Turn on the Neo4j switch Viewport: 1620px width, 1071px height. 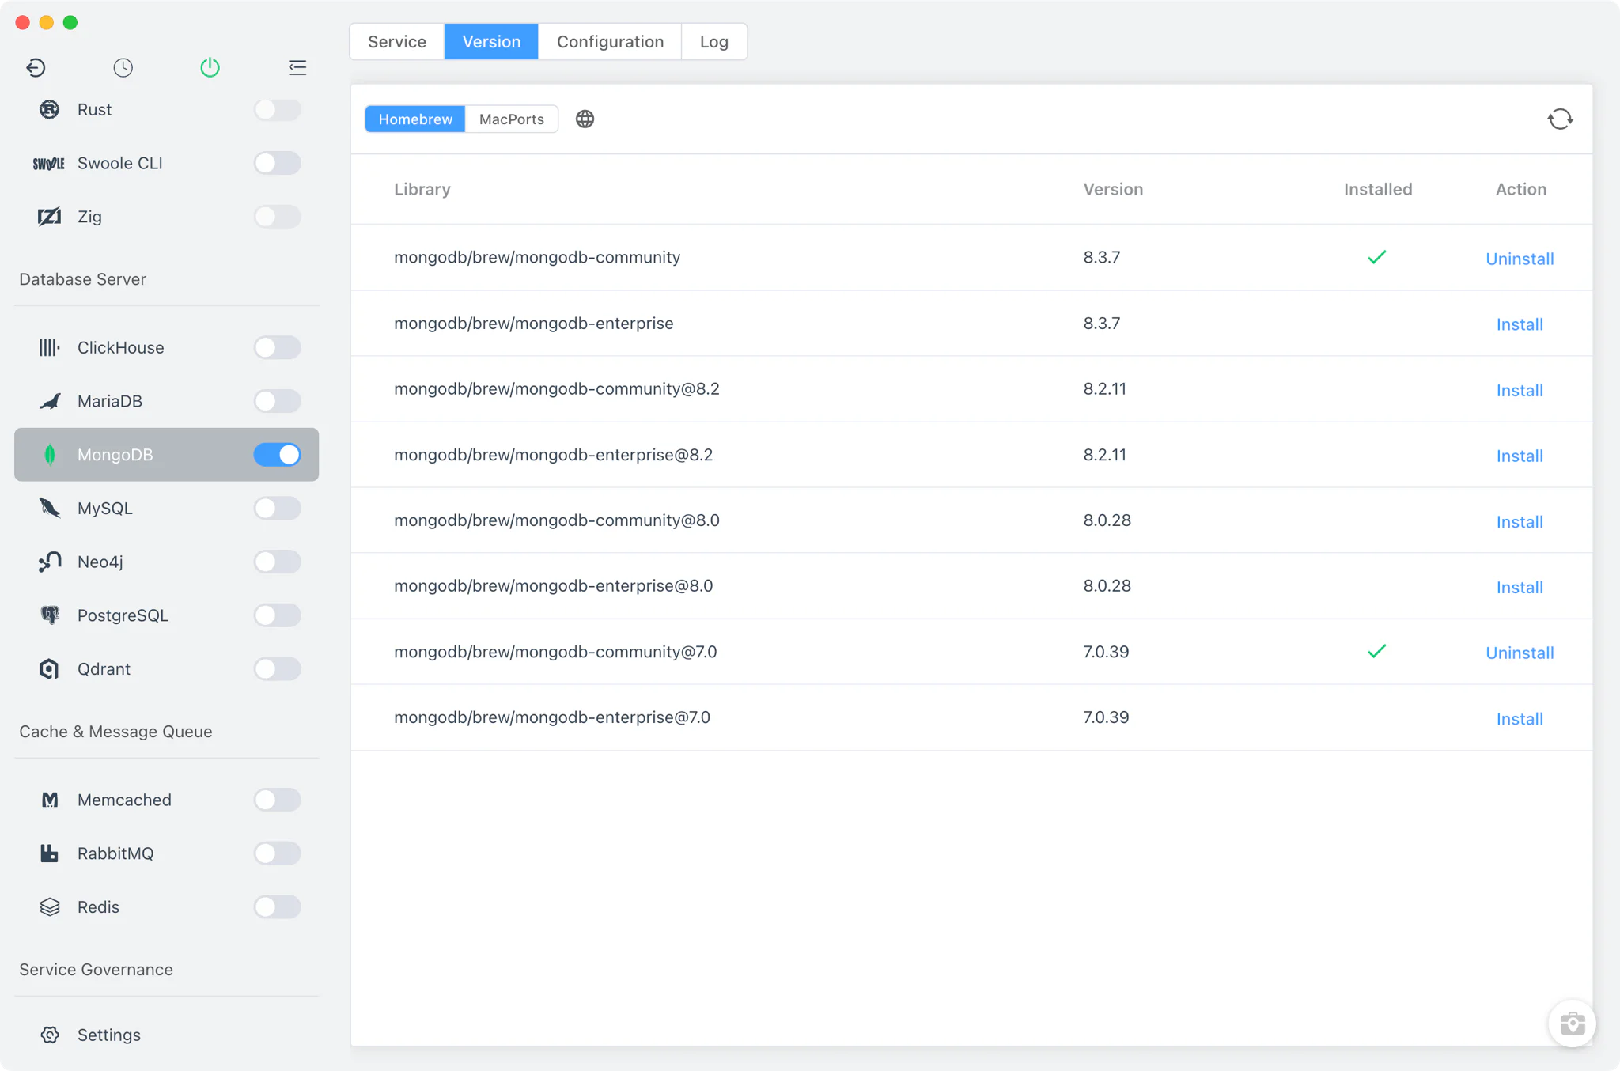(x=277, y=562)
